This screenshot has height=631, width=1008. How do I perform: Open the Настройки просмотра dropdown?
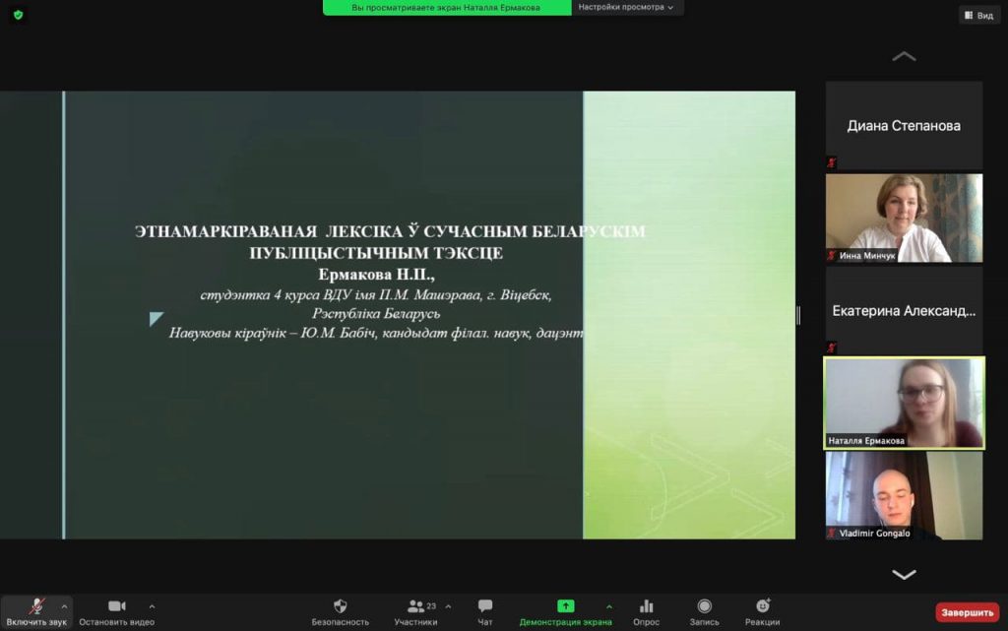626,7
